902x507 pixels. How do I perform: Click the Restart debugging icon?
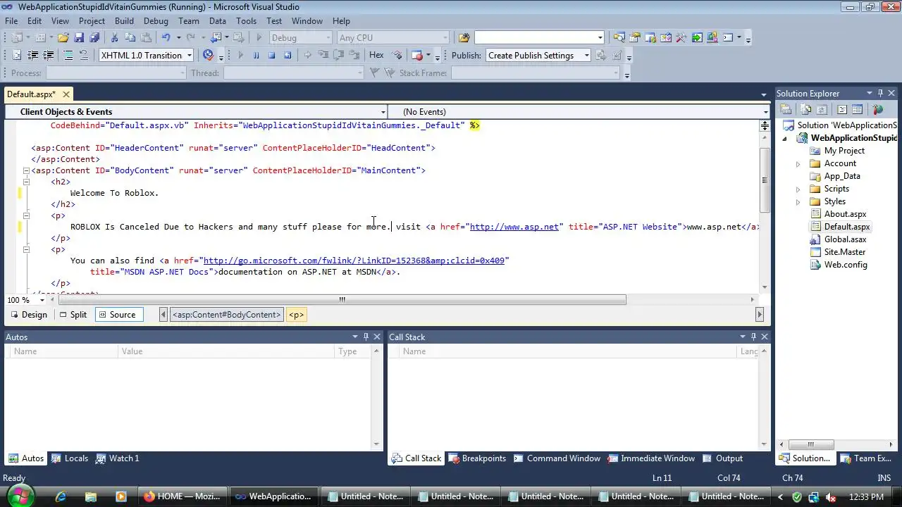(288, 55)
